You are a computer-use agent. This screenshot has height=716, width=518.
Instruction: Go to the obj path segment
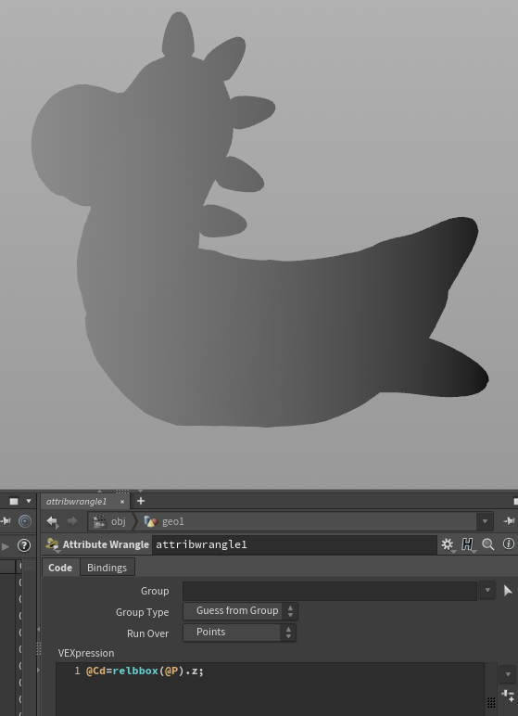(x=109, y=521)
